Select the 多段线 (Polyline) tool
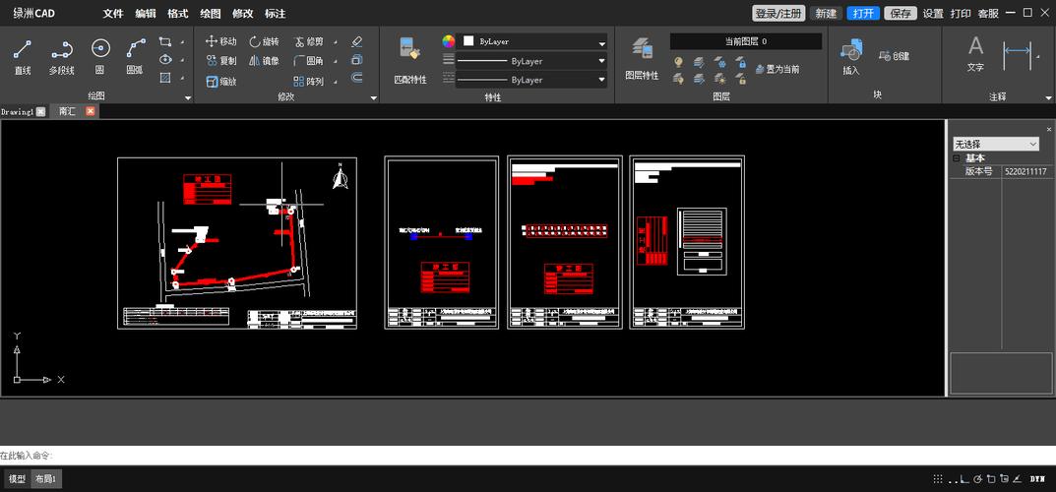Image resolution: width=1056 pixels, height=492 pixels. [61, 55]
